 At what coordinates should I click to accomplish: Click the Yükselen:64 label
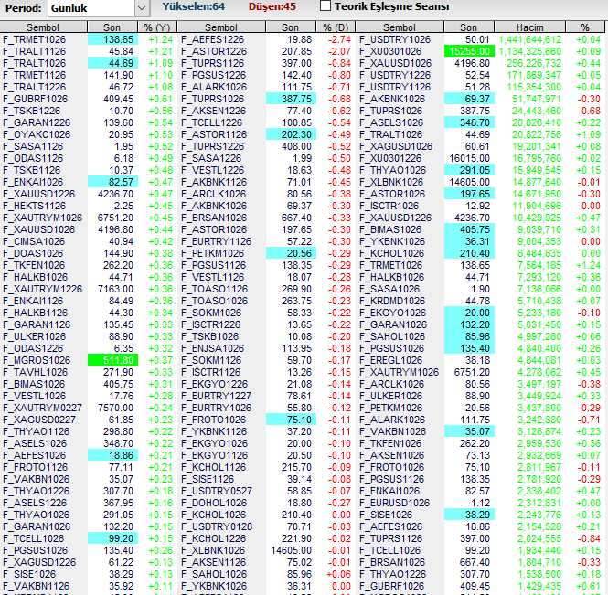click(194, 6)
